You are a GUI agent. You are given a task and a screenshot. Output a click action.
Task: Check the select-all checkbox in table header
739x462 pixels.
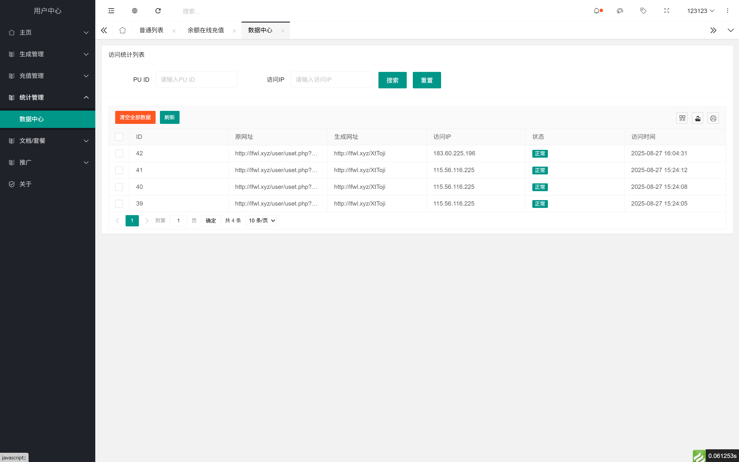point(119,137)
